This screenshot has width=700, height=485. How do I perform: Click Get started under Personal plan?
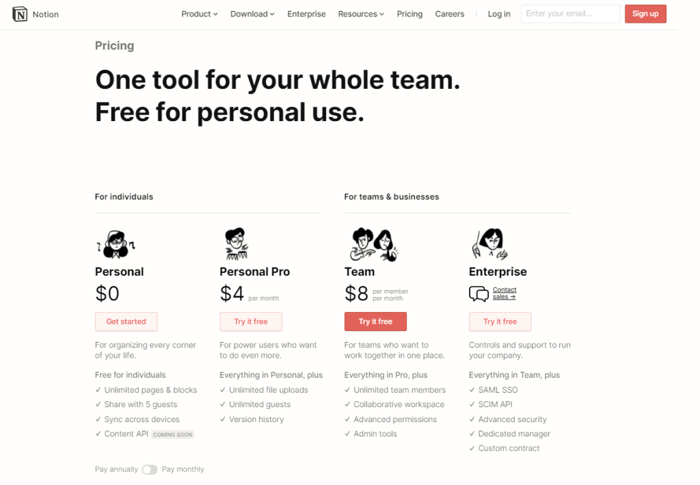coord(126,322)
